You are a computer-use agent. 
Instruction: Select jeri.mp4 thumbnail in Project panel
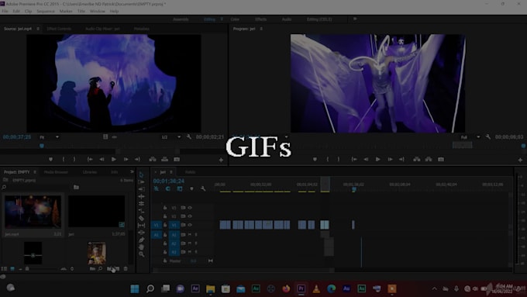pos(33,212)
